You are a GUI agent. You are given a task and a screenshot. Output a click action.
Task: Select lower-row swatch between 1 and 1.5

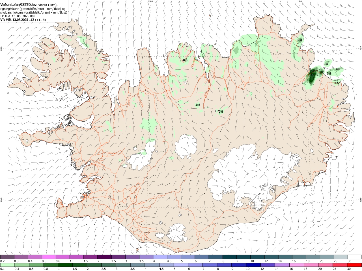(x=65, y=265)
